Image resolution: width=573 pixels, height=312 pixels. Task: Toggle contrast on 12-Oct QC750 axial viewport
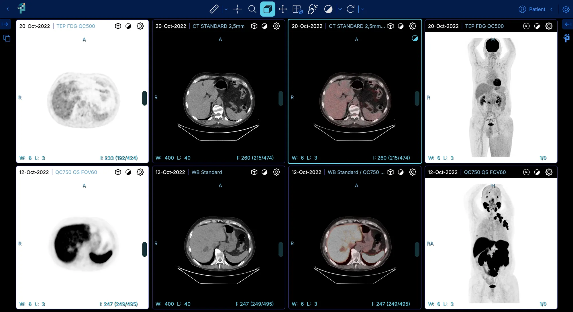[x=128, y=172]
